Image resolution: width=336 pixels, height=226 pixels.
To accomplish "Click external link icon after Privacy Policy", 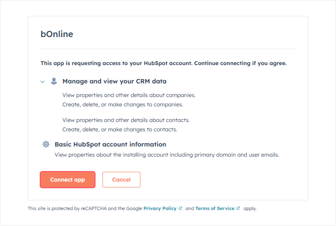I will pyautogui.click(x=180, y=208).
